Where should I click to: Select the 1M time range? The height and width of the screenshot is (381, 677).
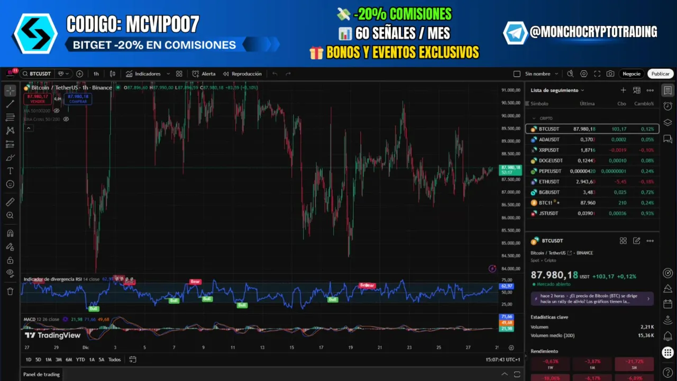(x=48, y=360)
